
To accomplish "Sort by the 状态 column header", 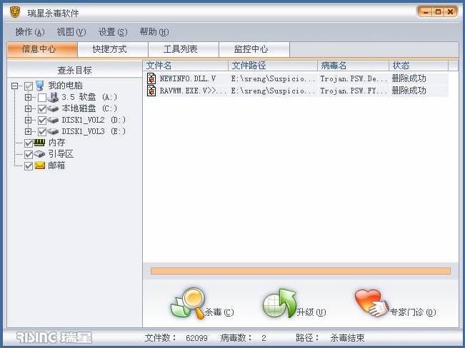I will pos(419,66).
